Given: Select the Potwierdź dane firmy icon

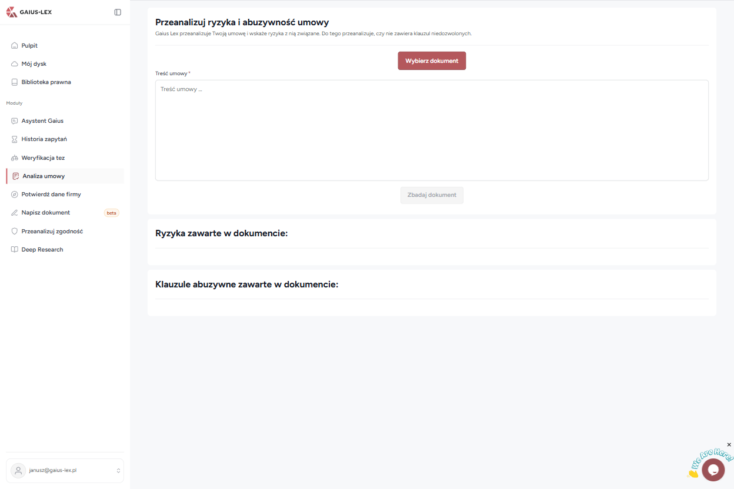Looking at the screenshot, I should click(x=13, y=194).
